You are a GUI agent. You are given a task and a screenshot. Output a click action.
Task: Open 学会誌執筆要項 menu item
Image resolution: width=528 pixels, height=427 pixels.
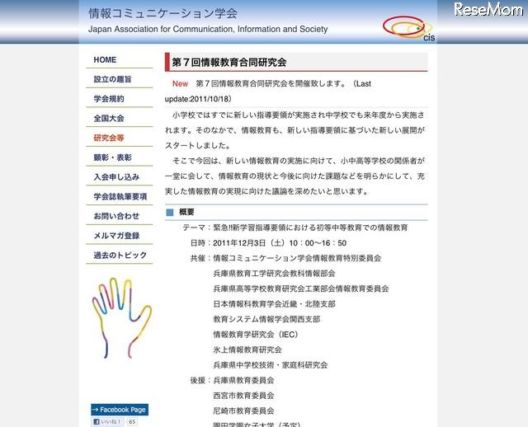[x=120, y=196]
